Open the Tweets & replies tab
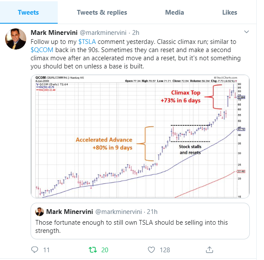This screenshot has height=260, width=264. 102,12
